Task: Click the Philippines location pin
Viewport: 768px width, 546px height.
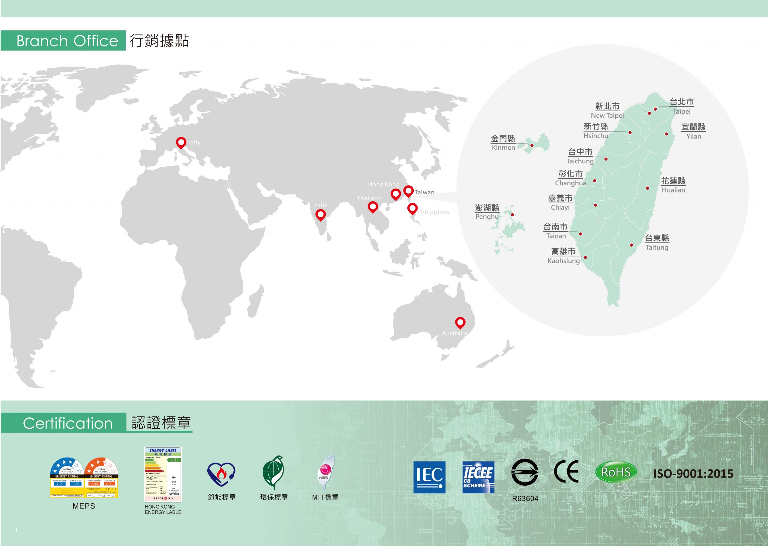Action: click(412, 208)
